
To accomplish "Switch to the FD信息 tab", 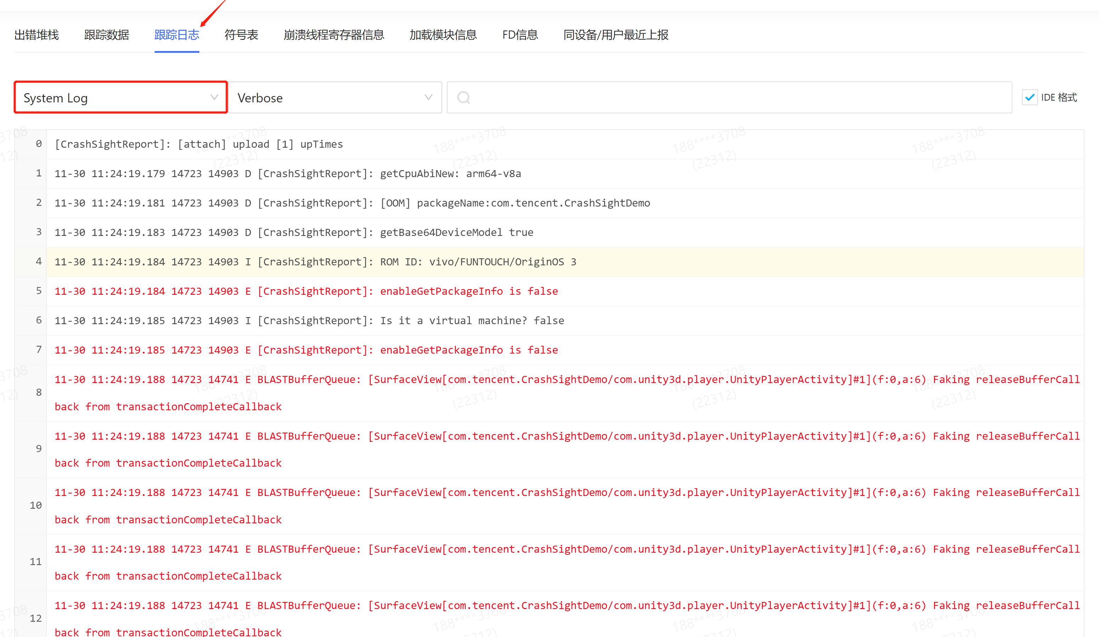I will click(520, 35).
